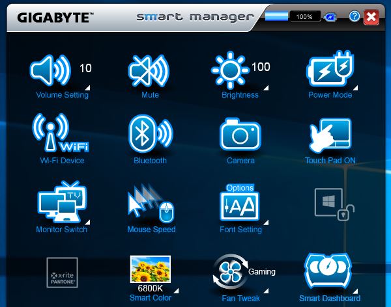Click the Gaming fan mode text
This screenshot has width=391, height=307.
[262, 272]
